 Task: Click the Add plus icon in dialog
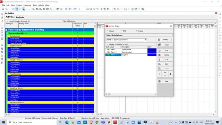160,51
